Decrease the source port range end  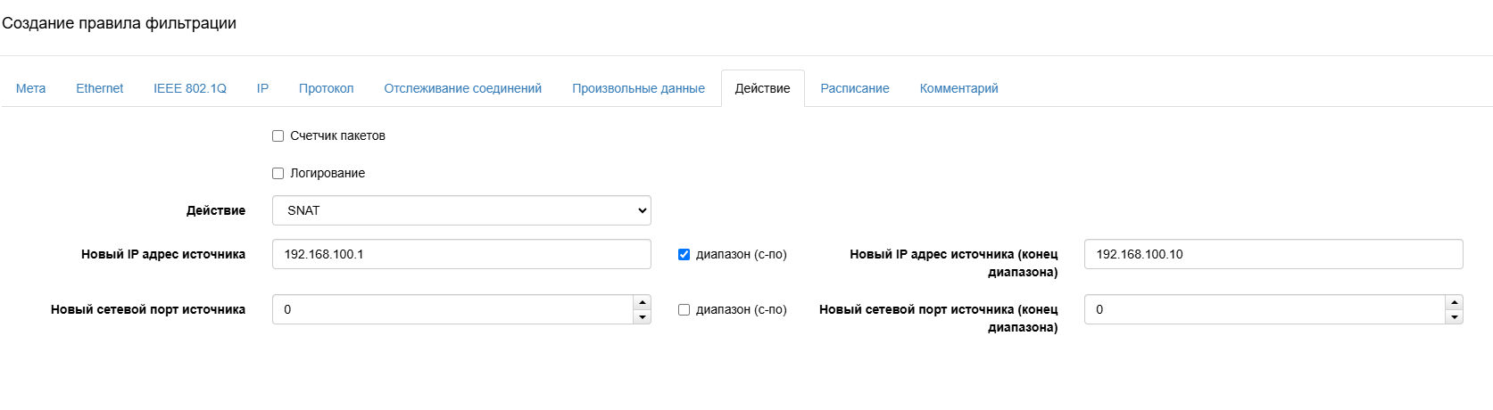(1454, 317)
